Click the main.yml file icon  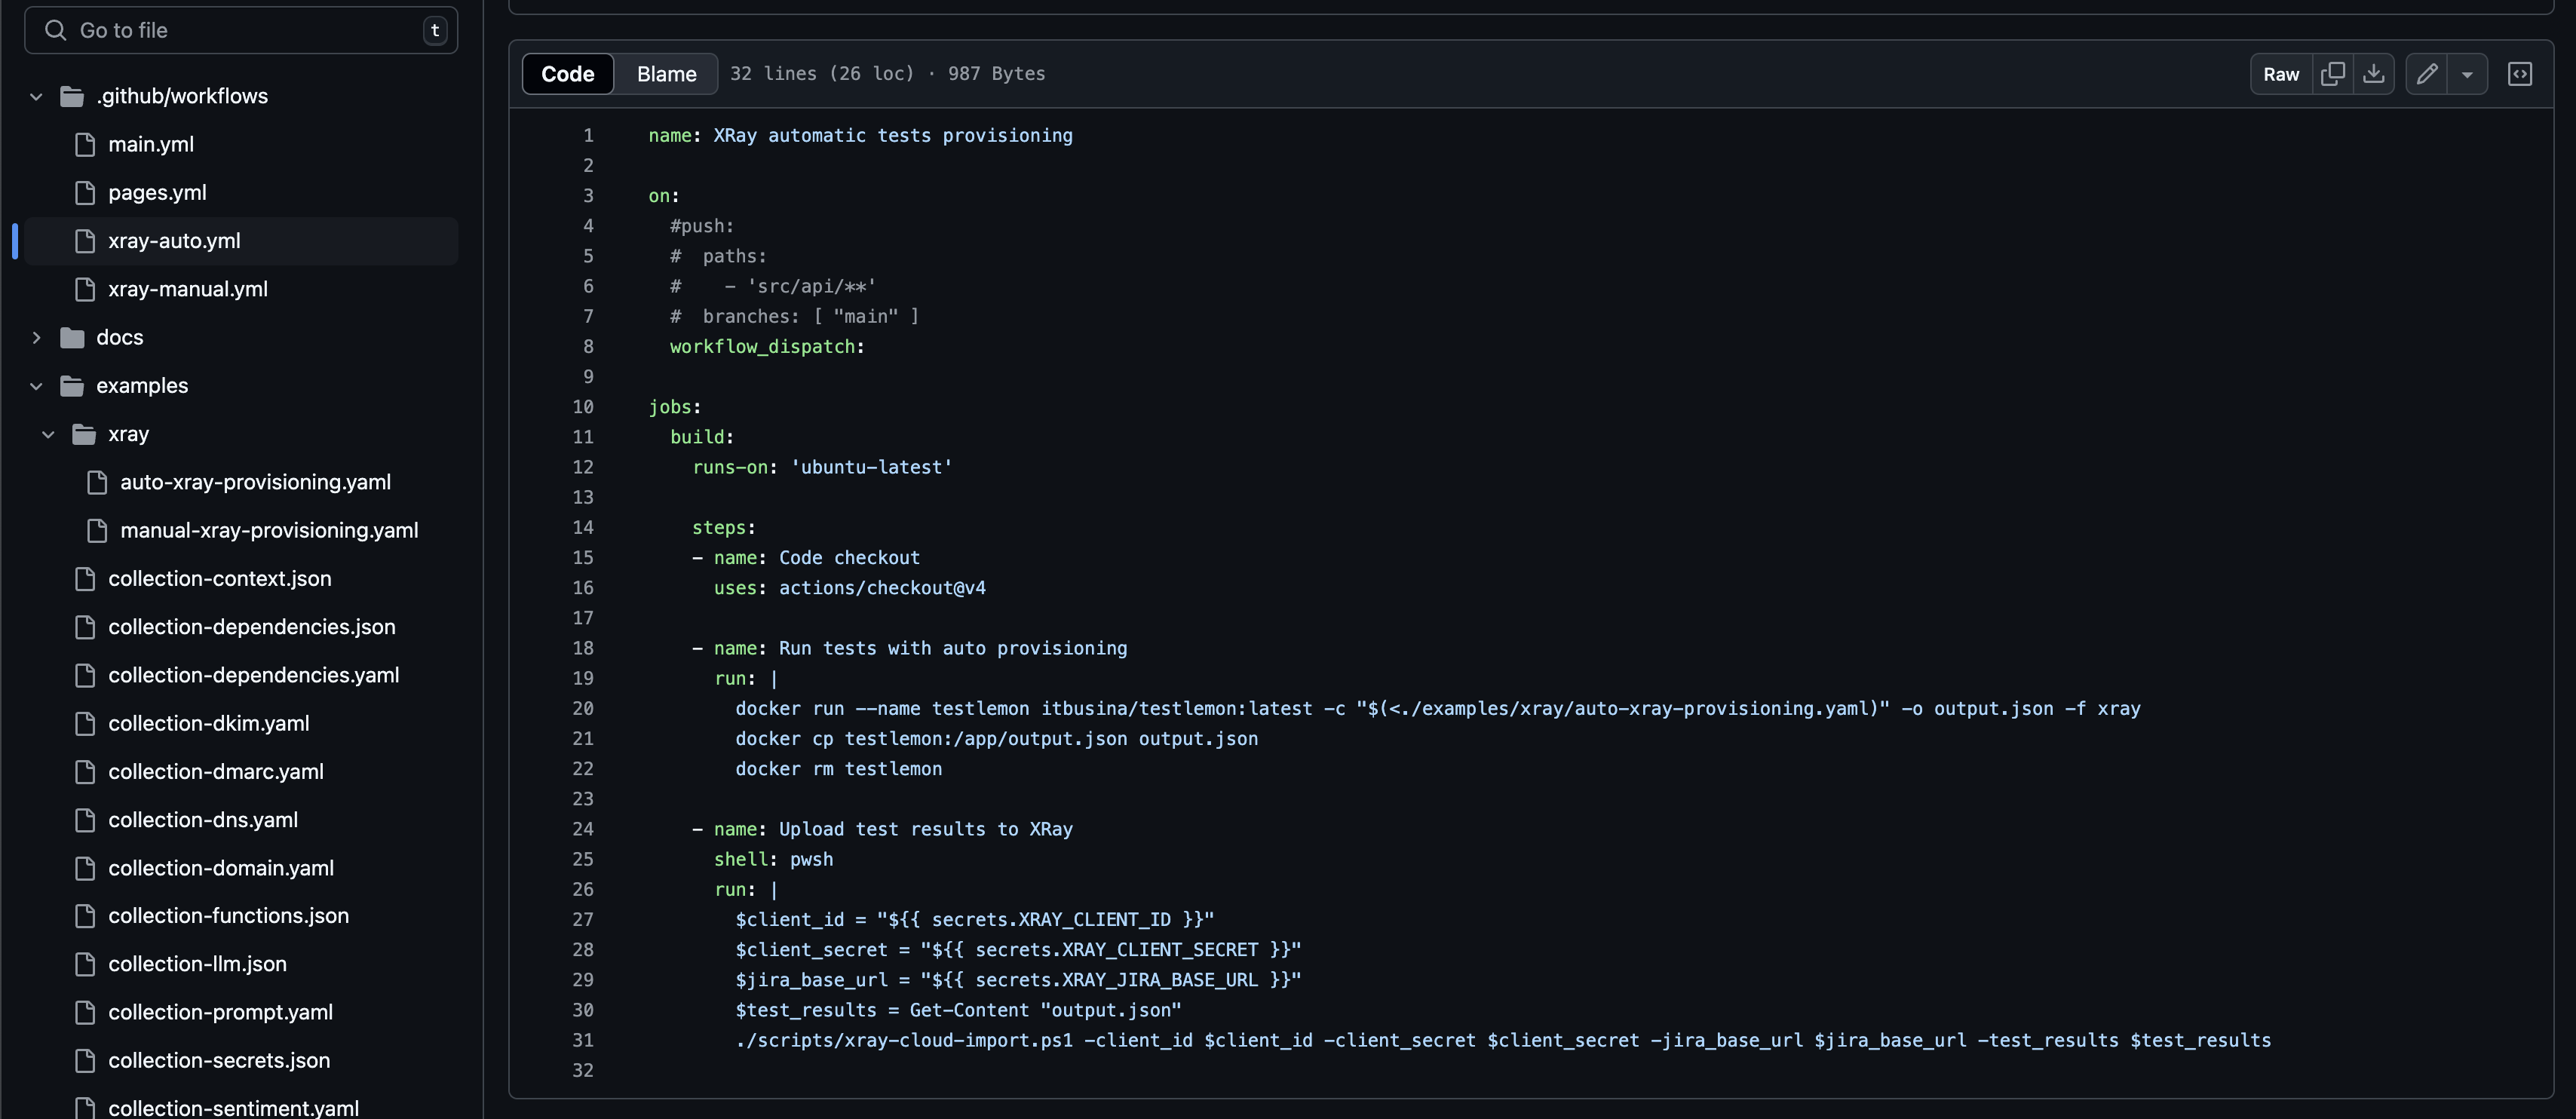(x=85, y=144)
